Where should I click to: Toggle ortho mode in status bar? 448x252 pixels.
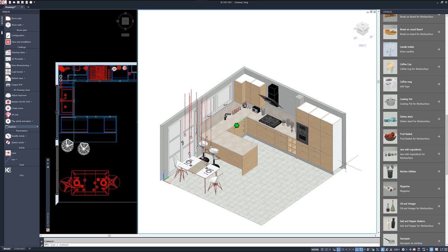pyautogui.click(x=338, y=250)
